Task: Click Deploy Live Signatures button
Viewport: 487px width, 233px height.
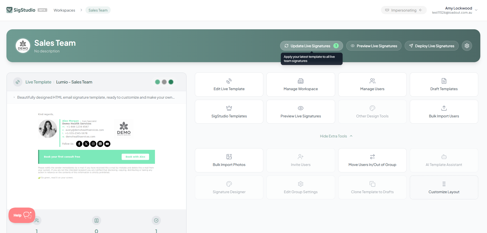Action: (431, 46)
